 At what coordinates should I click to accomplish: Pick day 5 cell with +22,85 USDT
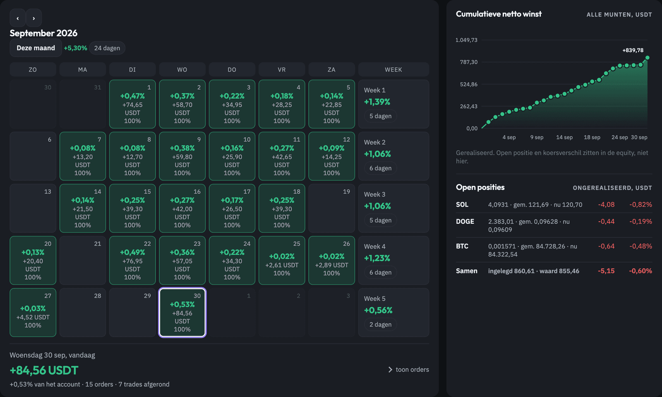coord(331,104)
